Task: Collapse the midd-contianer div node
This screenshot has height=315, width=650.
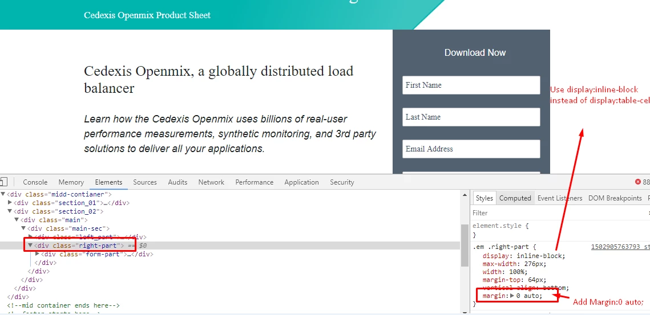Action: pyautogui.click(x=3, y=194)
